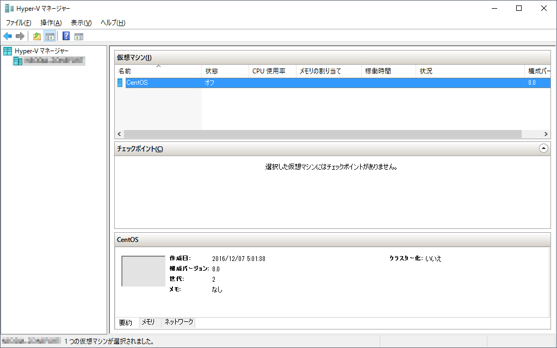Minimize the Hyper-V マネージャー window
The width and height of the screenshot is (557, 348).
point(494,8)
